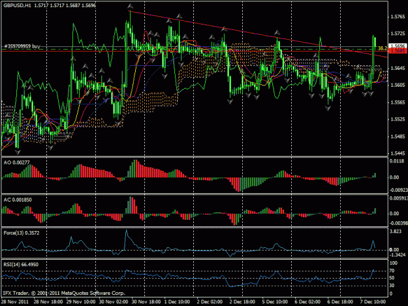Click the 3.823 value on Force scale
Viewport: 408px width, 306px height.
coord(396,232)
